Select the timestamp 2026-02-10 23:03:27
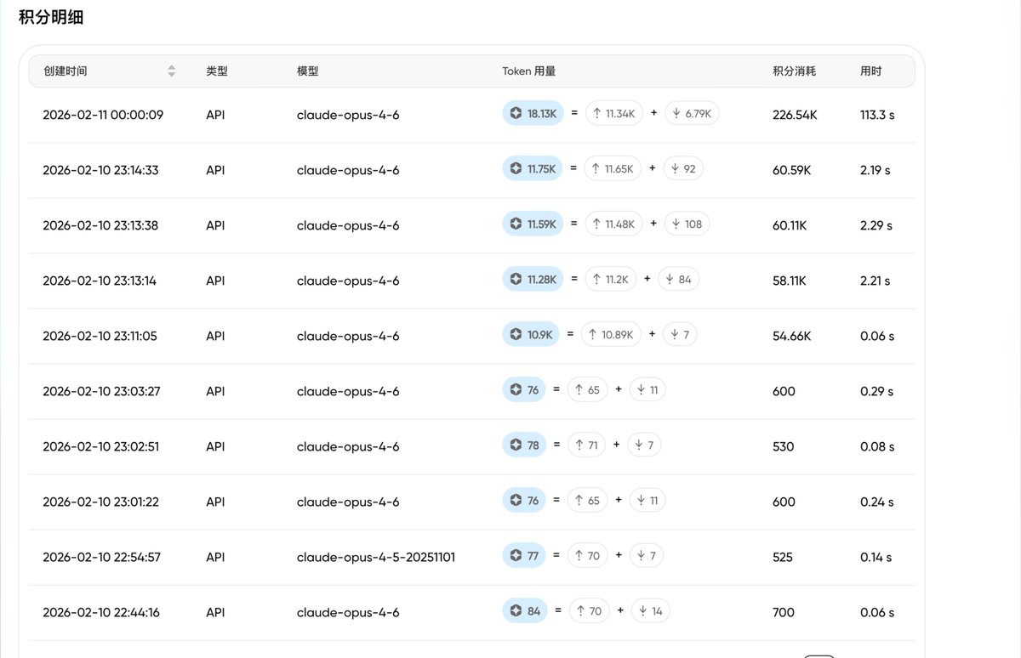The height and width of the screenshot is (658, 1021). coord(101,390)
